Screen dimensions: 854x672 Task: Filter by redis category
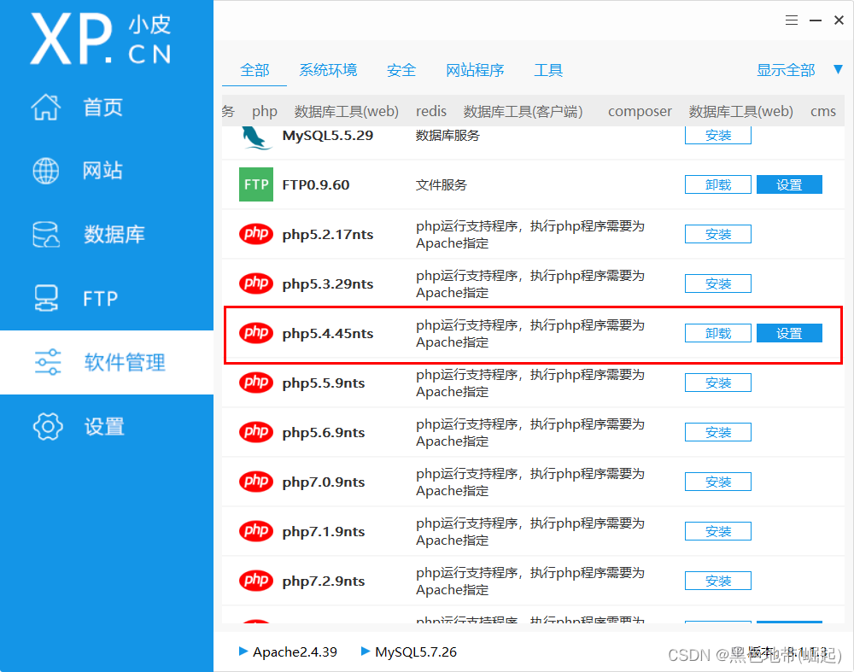tap(430, 111)
